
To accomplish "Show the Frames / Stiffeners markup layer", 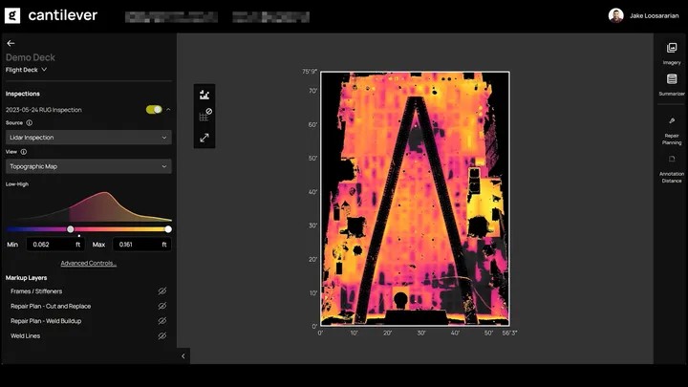I will (161, 291).
